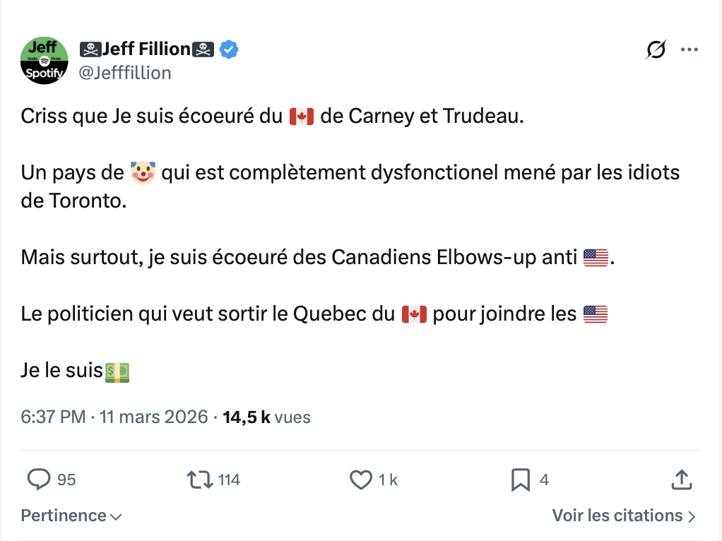
Task: Open Jeff Fillion's profile picture
Action: (x=44, y=60)
